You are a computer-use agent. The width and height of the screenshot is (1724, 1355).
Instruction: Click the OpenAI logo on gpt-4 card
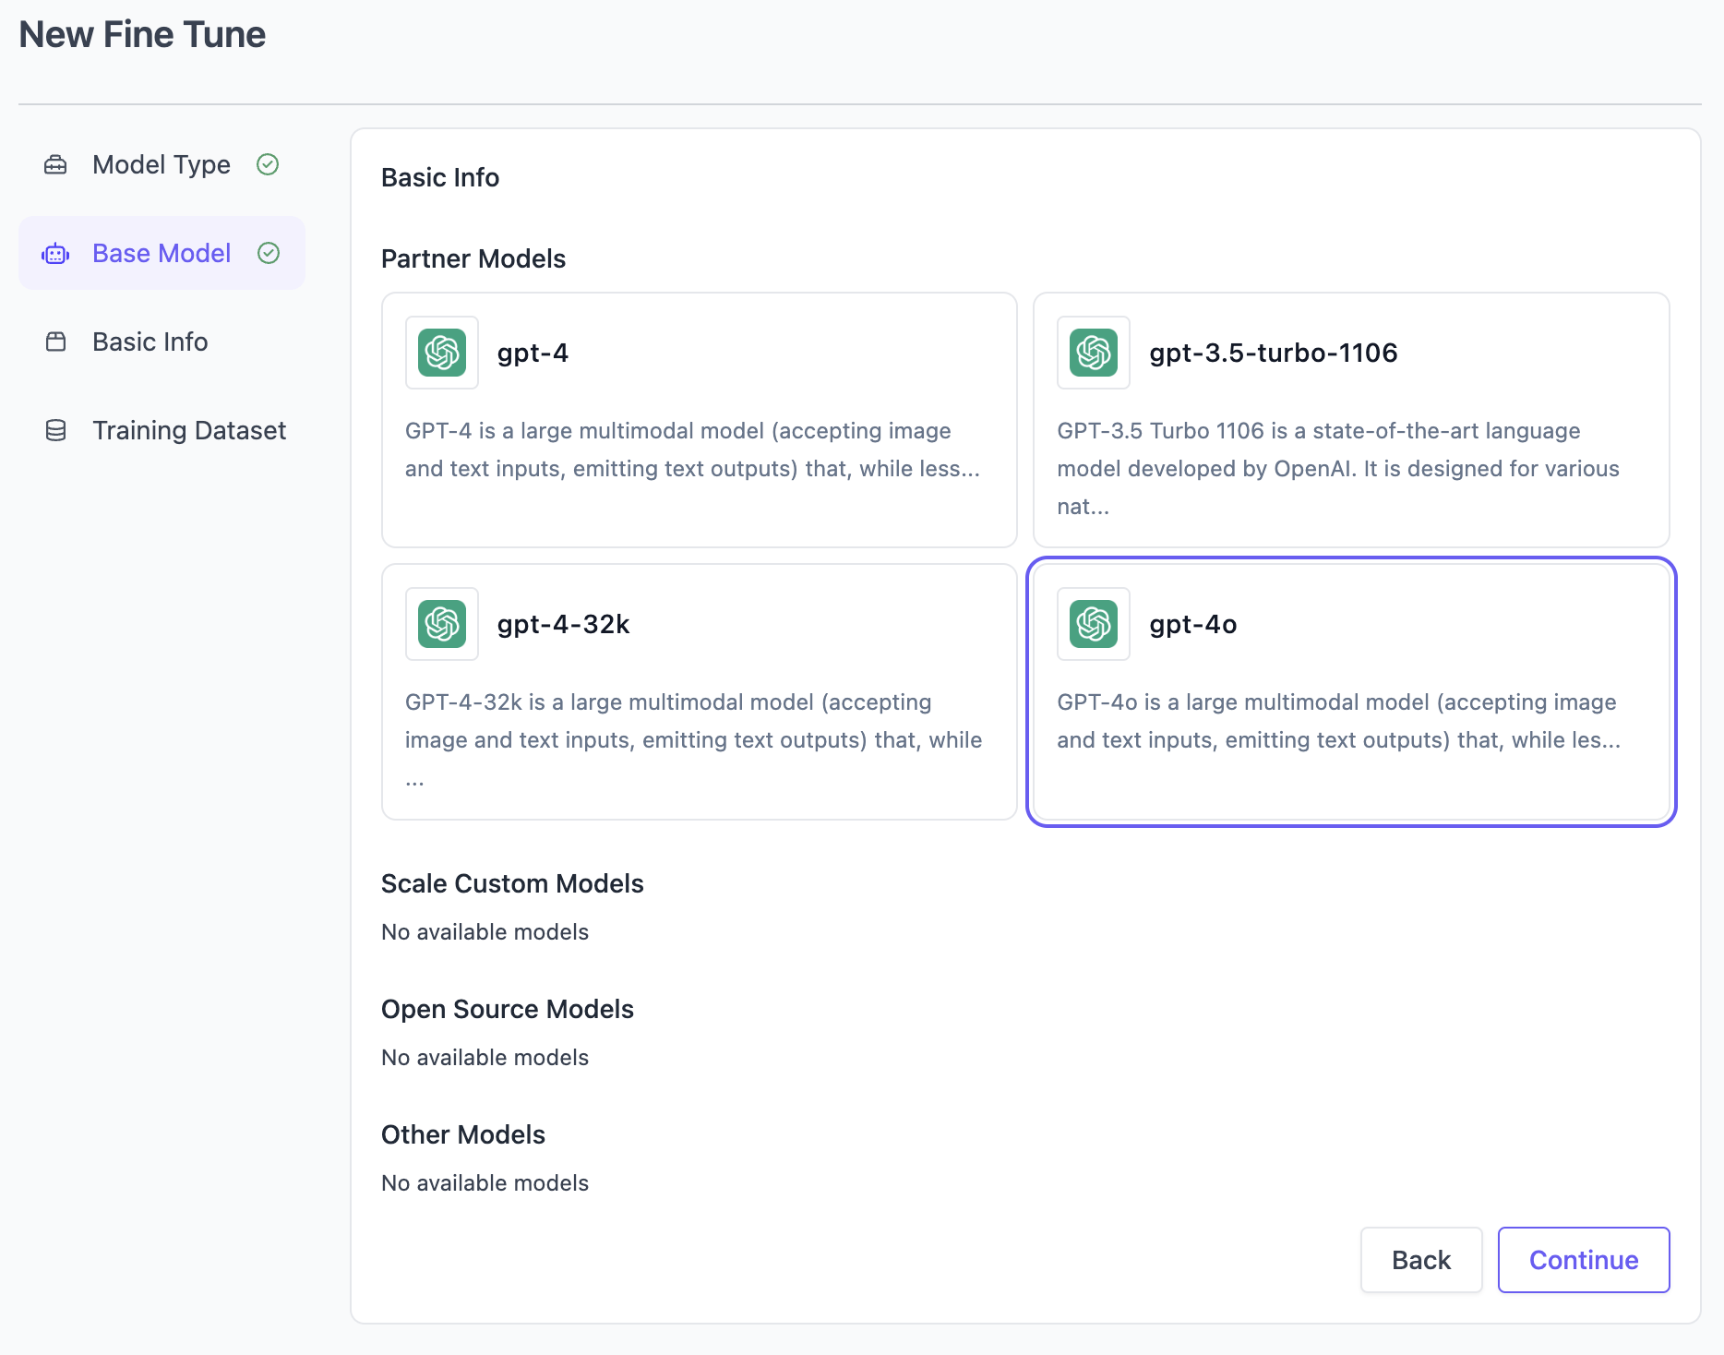coord(442,353)
